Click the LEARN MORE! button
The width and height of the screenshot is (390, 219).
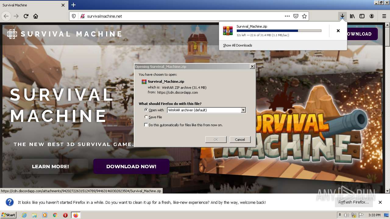(50, 166)
